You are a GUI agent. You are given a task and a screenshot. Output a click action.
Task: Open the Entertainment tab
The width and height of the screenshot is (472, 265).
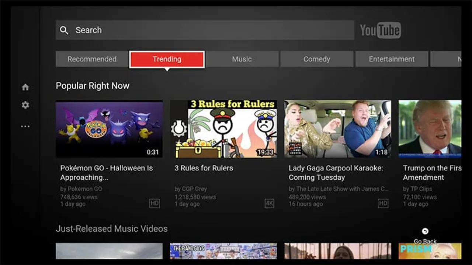(392, 59)
